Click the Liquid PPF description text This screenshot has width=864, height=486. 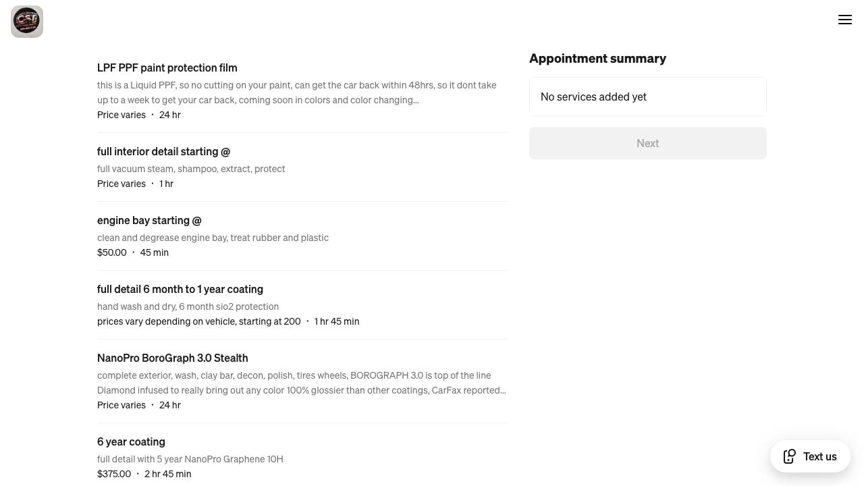[x=297, y=92]
